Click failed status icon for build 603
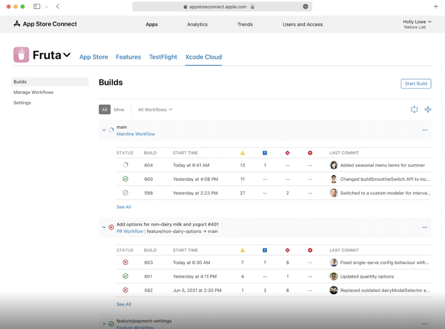 pos(126,262)
